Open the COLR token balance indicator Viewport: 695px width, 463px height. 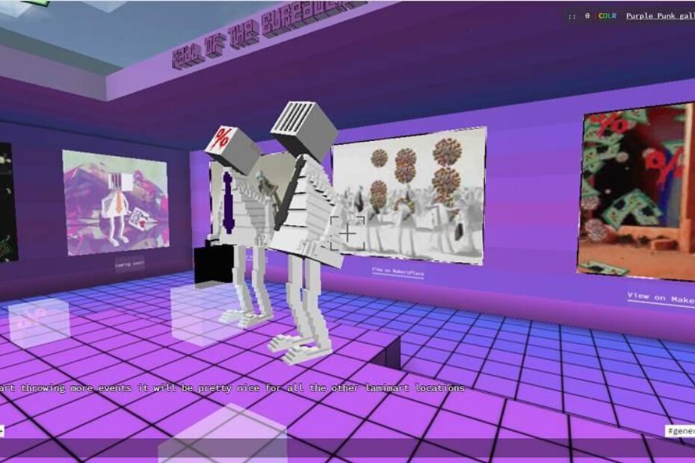coord(607,16)
